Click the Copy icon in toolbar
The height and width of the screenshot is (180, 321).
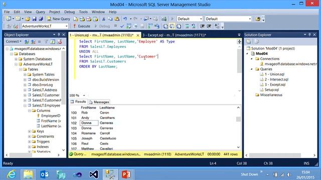(110, 19)
